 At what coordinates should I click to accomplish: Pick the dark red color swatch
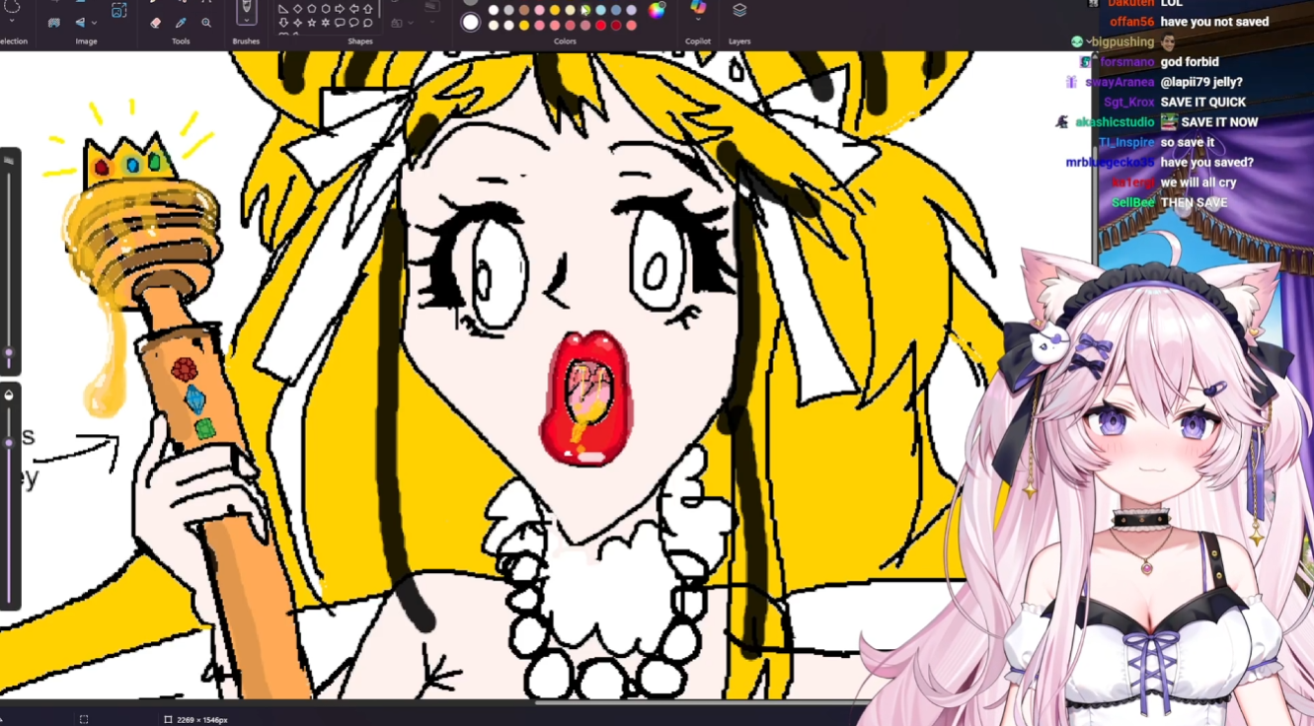click(x=616, y=26)
